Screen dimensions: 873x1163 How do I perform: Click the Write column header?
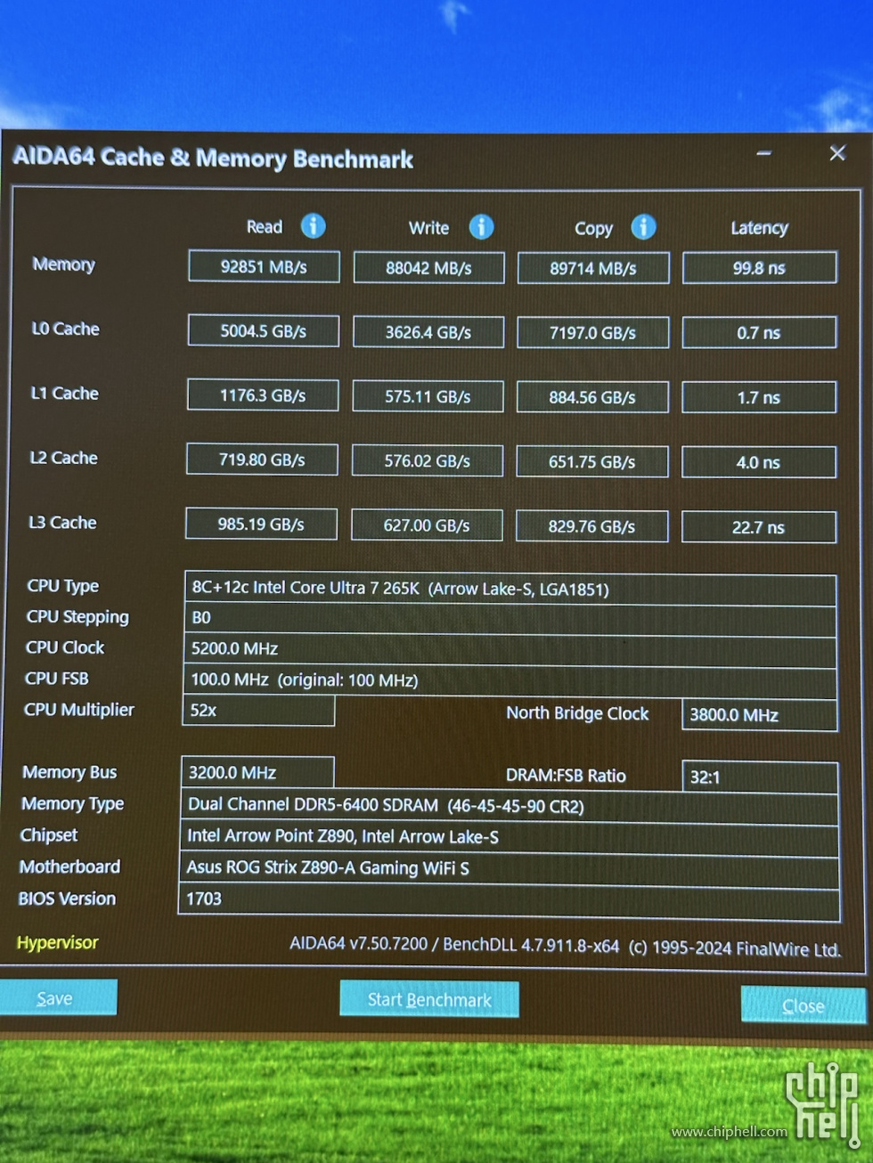coord(428,227)
